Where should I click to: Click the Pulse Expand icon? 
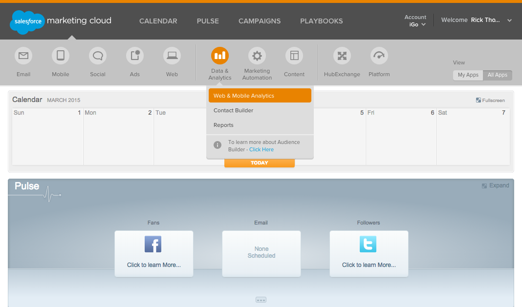(484, 186)
